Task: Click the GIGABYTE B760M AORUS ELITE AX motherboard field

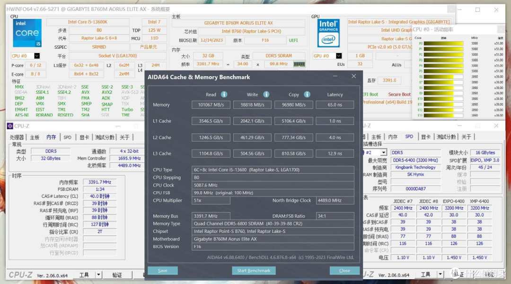Action: [238, 23]
